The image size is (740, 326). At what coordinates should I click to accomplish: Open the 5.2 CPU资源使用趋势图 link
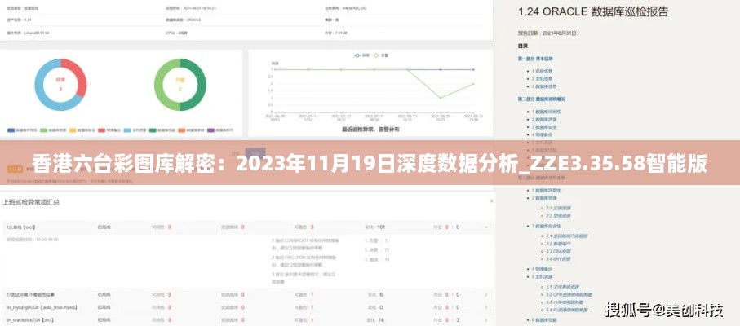[x=569, y=294]
